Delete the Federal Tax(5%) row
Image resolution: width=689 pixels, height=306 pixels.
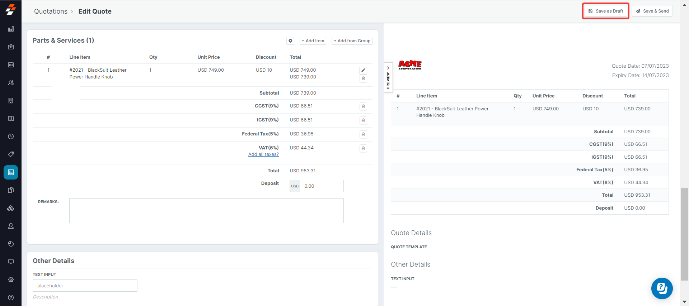(363, 134)
